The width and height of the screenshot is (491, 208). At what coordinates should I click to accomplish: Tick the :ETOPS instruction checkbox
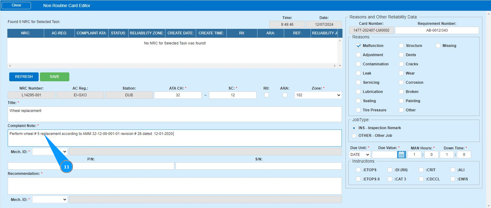point(358,170)
